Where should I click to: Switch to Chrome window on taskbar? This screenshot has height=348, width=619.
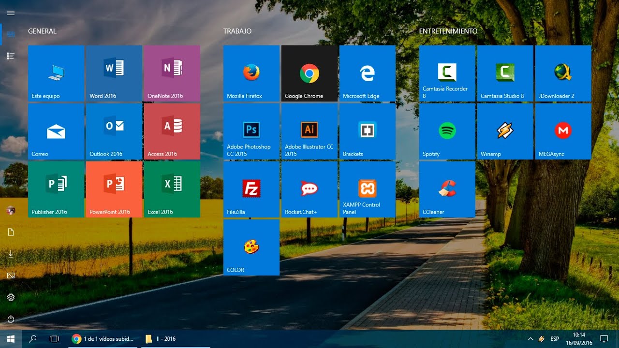click(103, 339)
